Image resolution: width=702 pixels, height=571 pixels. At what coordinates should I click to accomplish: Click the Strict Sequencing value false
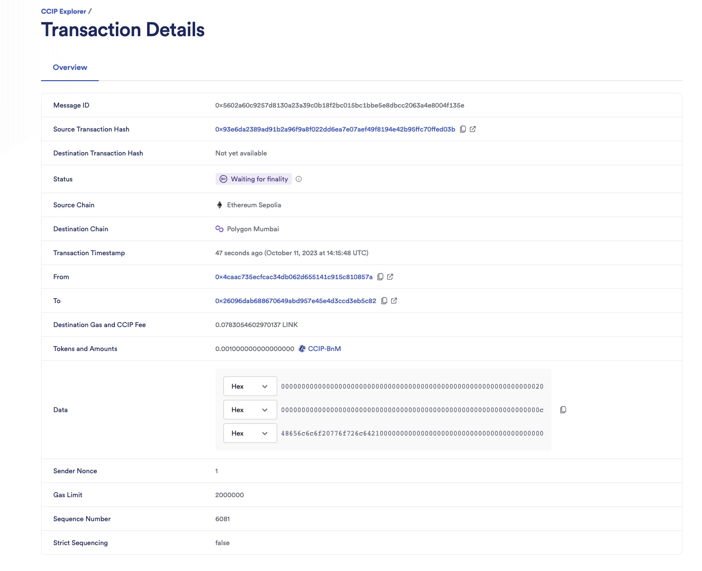click(x=222, y=543)
